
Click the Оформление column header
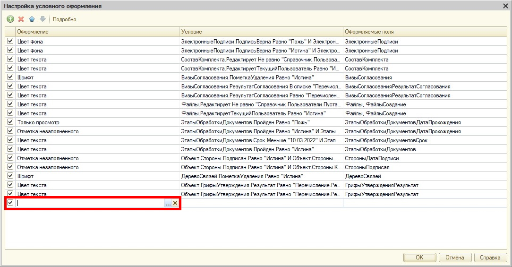click(x=97, y=32)
